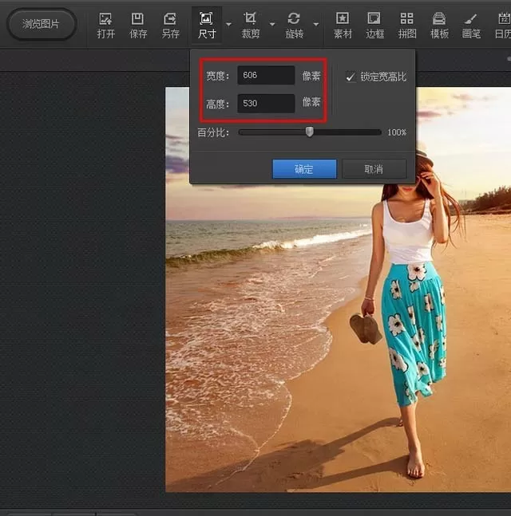Choose the 边框 border tool
The image size is (511, 516).
pyautogui.click(x=374, y=26)
